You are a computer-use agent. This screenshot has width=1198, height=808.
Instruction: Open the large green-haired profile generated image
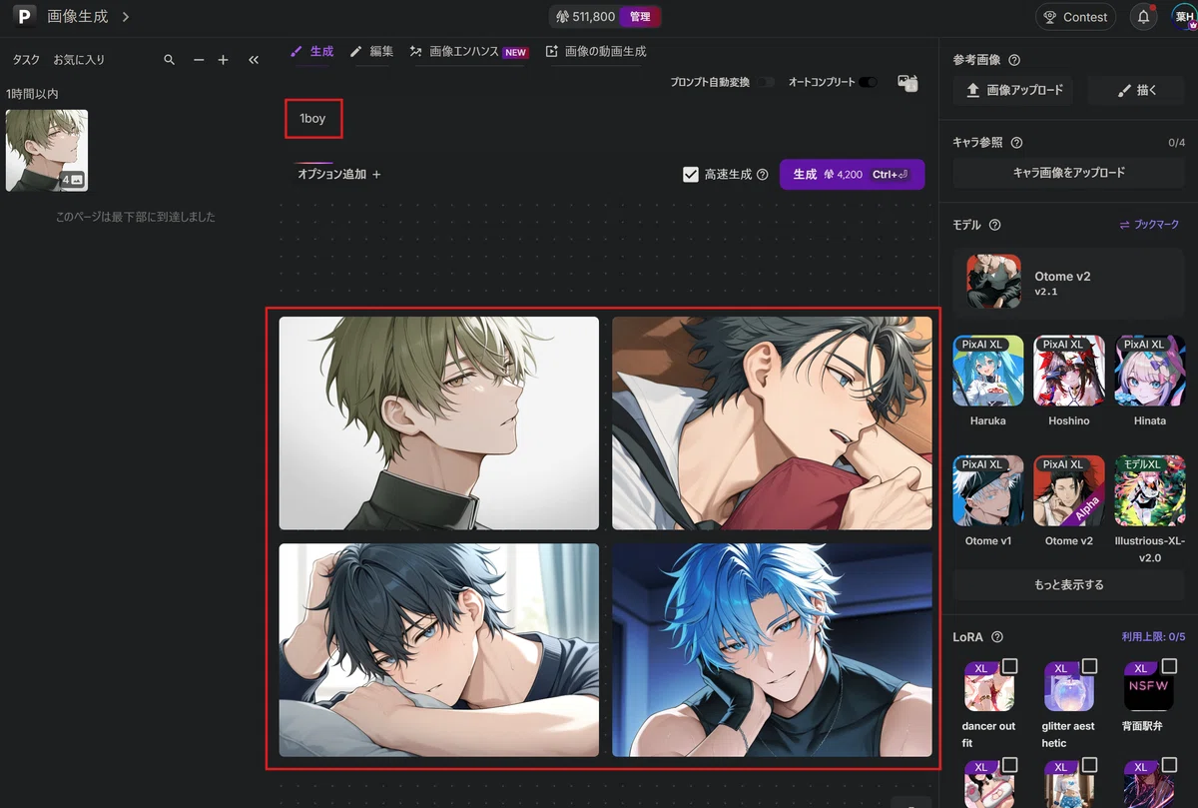pyautogui.click(x=439, y=423)
